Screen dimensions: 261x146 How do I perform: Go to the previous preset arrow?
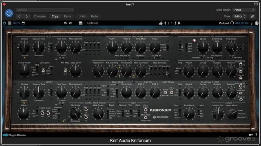click(19, 16)
